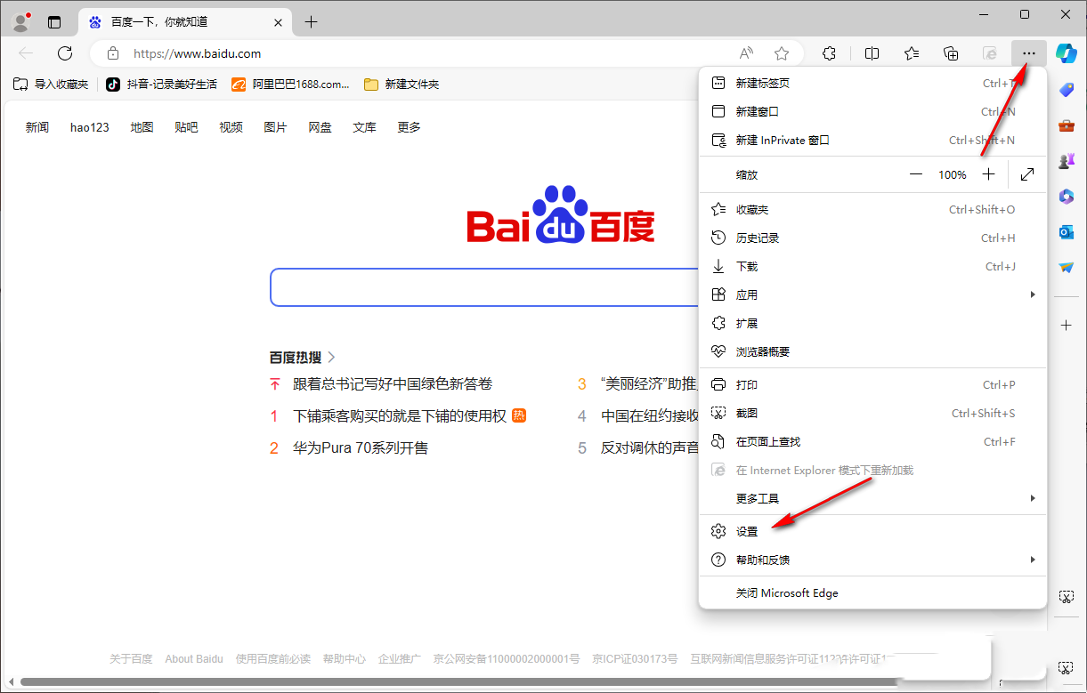Open the Favorites star-list toolbar icon
1087x693 pixels.
912,53
